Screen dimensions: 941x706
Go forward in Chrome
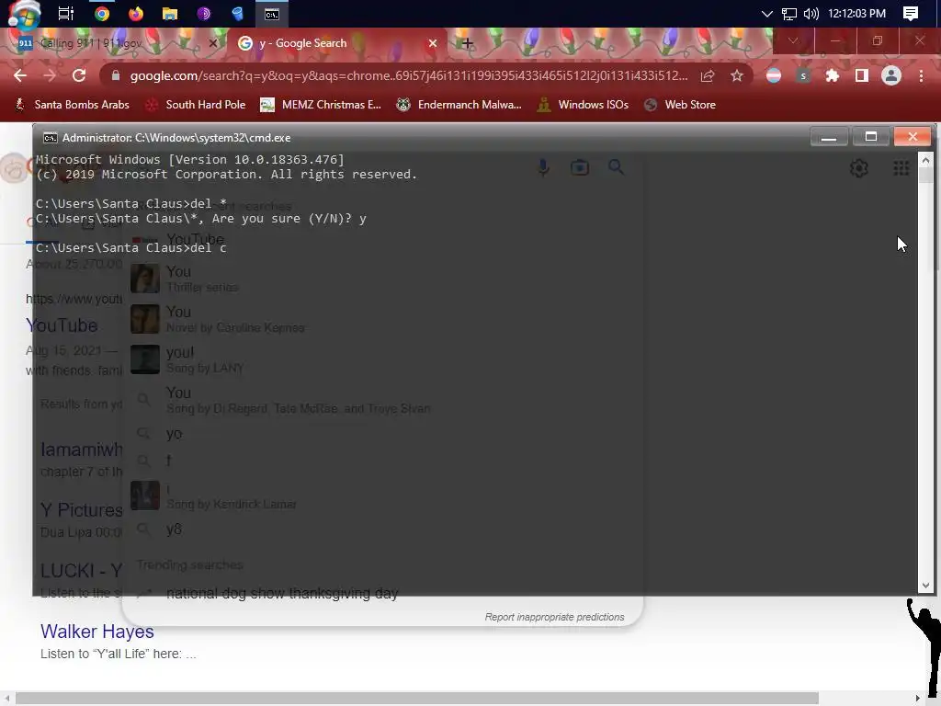click(x=50, y=75)
